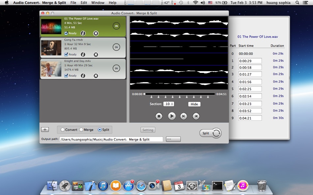Open System Preferences from the Dock
313x195 pixels.
pos(192,186)
